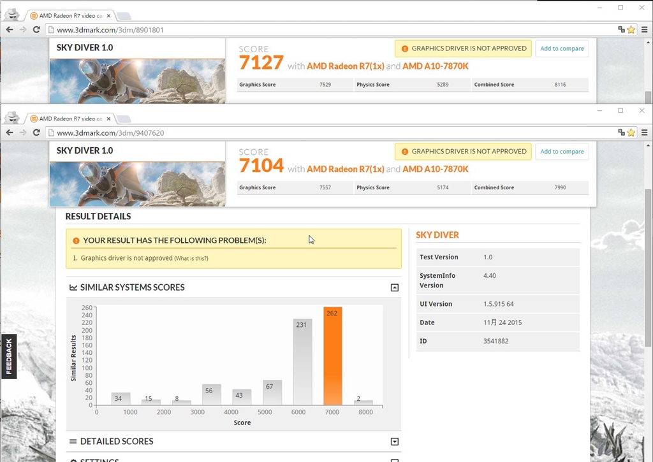Viewport: 653px width, 462px height.
Task: Add the 7104 score result to compare
Action: pyautogui.click(x=562, y=152)
